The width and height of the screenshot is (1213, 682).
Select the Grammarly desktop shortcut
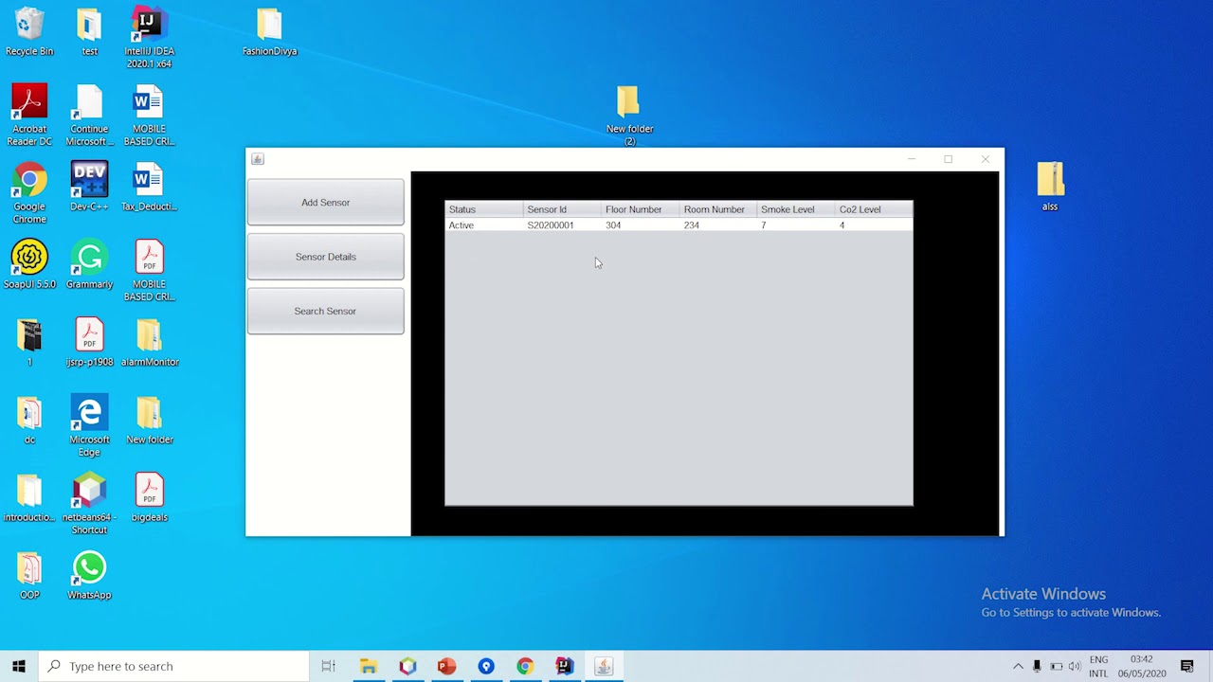coord(89,264)
